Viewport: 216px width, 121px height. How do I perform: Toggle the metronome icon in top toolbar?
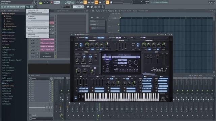tap(78, 2)
